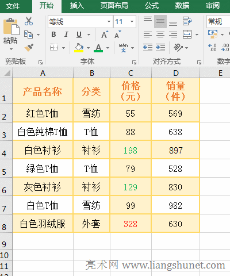Switch to the 开始 tab
230x276 pixels.
[47, 6]
